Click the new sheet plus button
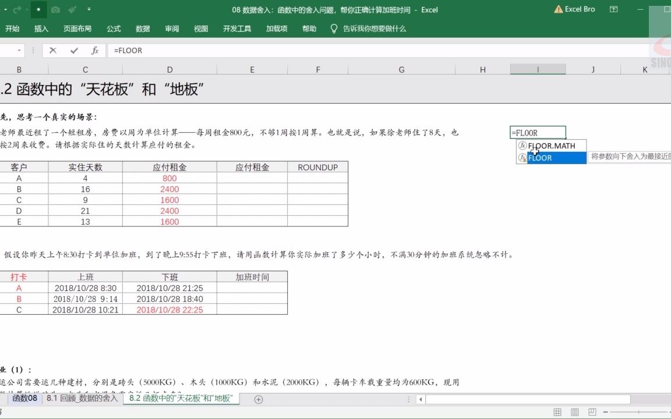Viewport: 671px width, 419px height. click(x=257, y=400)
